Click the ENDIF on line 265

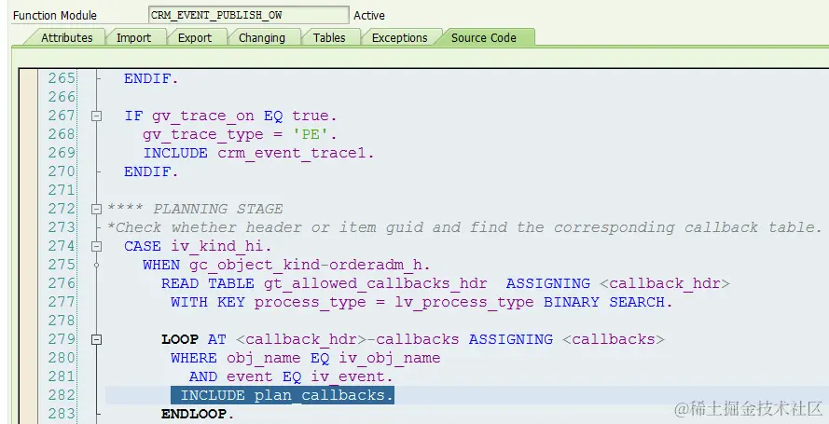[x=151, y=78]
